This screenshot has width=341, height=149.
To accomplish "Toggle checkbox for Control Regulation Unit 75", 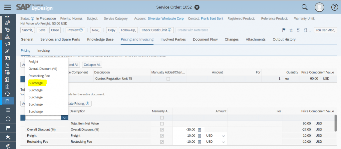I will (x=168, y=79).
